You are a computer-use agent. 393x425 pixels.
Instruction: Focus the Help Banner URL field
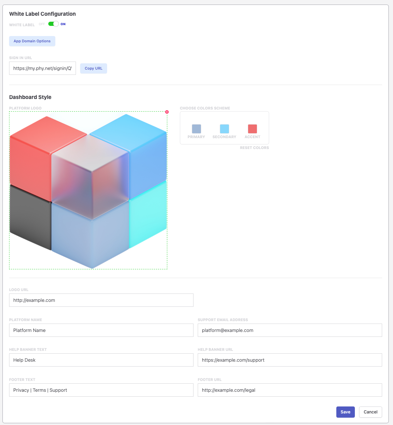(x=289, y=360)
